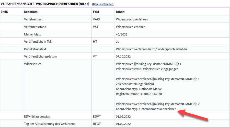The image size is (230, 128).
Task: Select the VART field code
Action: click(x=97, y=19)
